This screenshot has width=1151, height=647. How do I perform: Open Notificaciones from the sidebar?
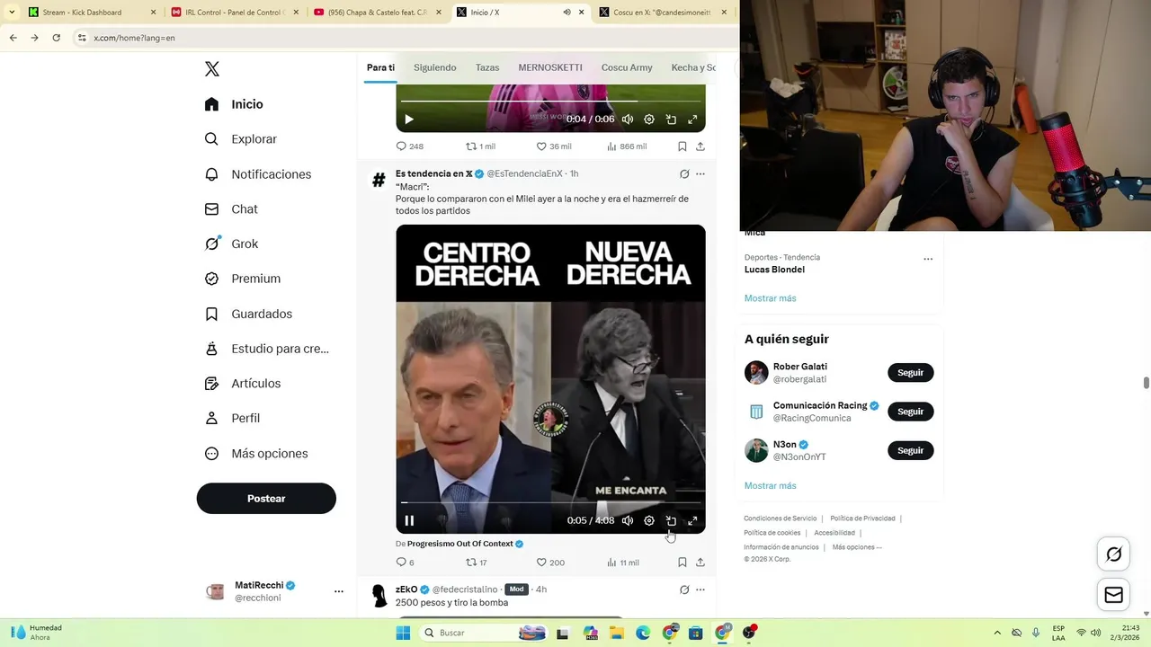click(257, 174)
